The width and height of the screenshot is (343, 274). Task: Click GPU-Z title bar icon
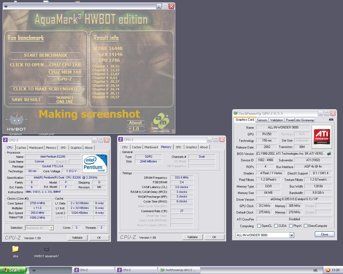pos(236,113)
